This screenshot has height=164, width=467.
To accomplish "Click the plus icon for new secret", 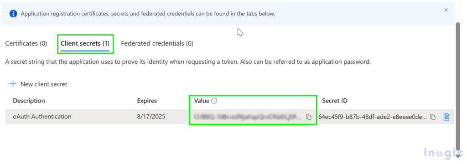I will 13,84.
